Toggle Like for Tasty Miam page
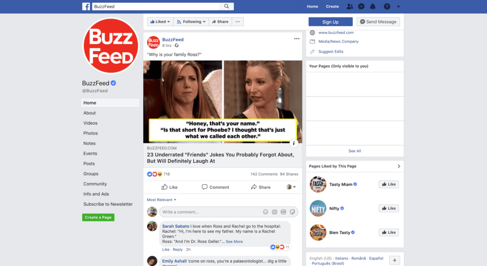This screenshot has width=487, height=266. [389, 184]
